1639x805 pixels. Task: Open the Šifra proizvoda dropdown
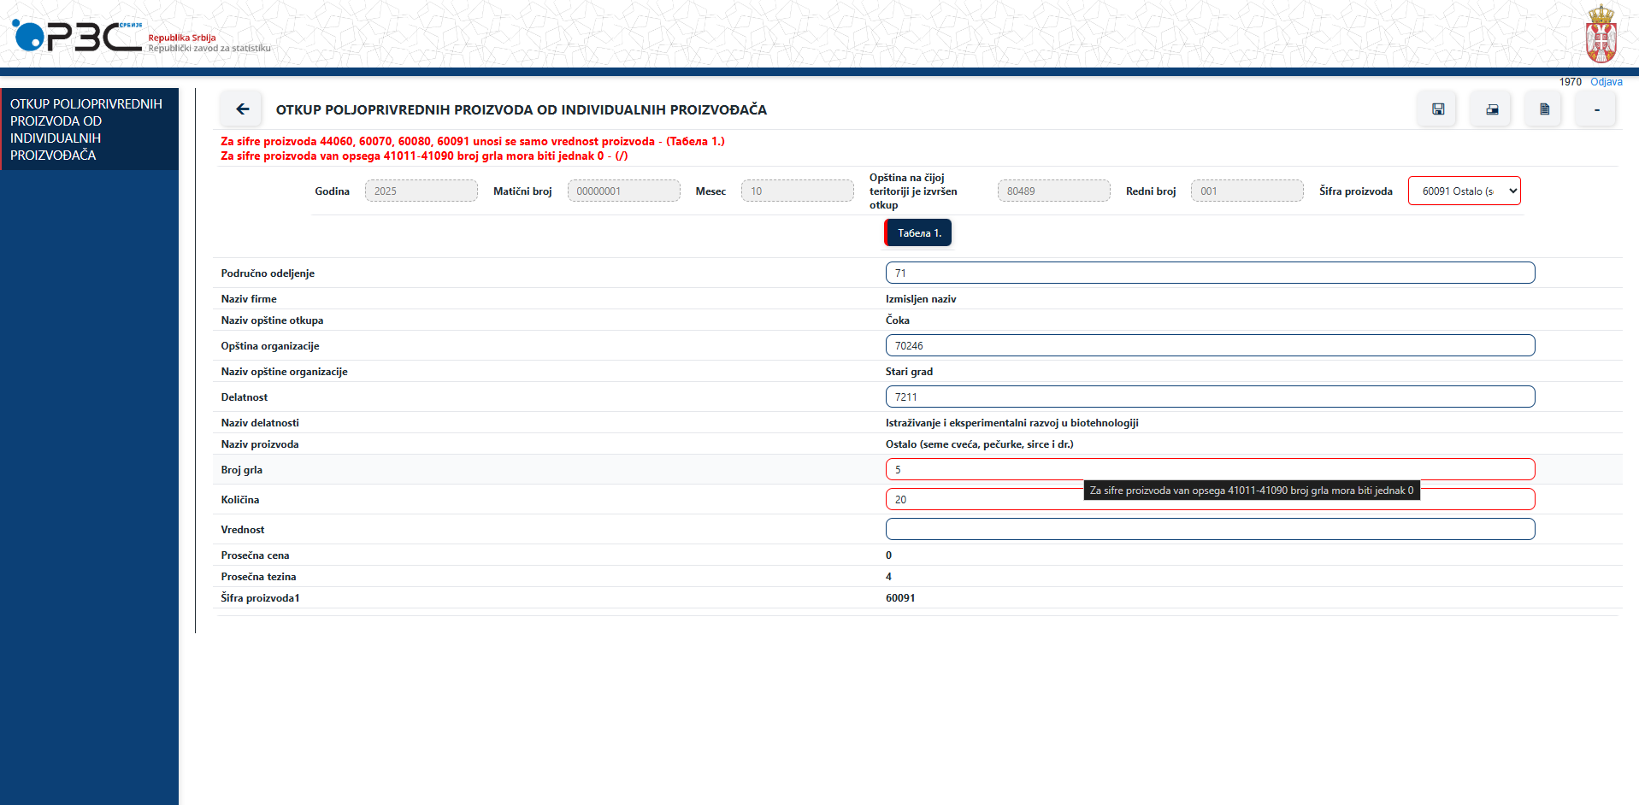1463,190
